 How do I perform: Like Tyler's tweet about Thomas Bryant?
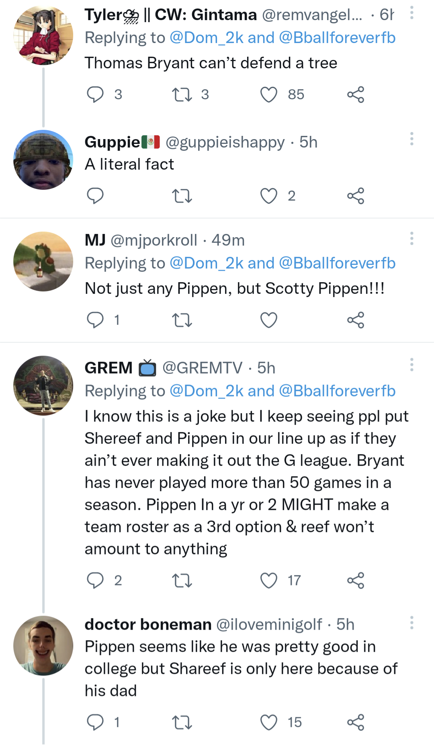[x=269, y=95]
